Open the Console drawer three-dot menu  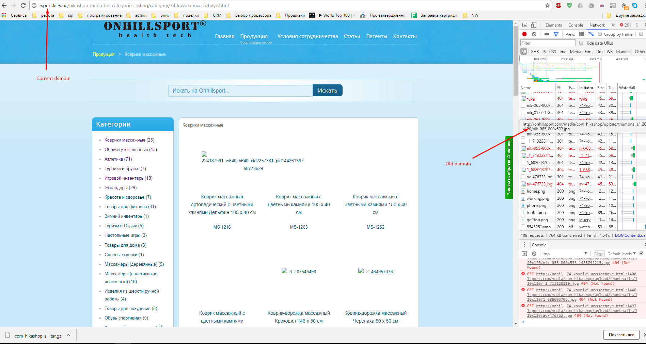pyautogui.click(x=524, y=245)
